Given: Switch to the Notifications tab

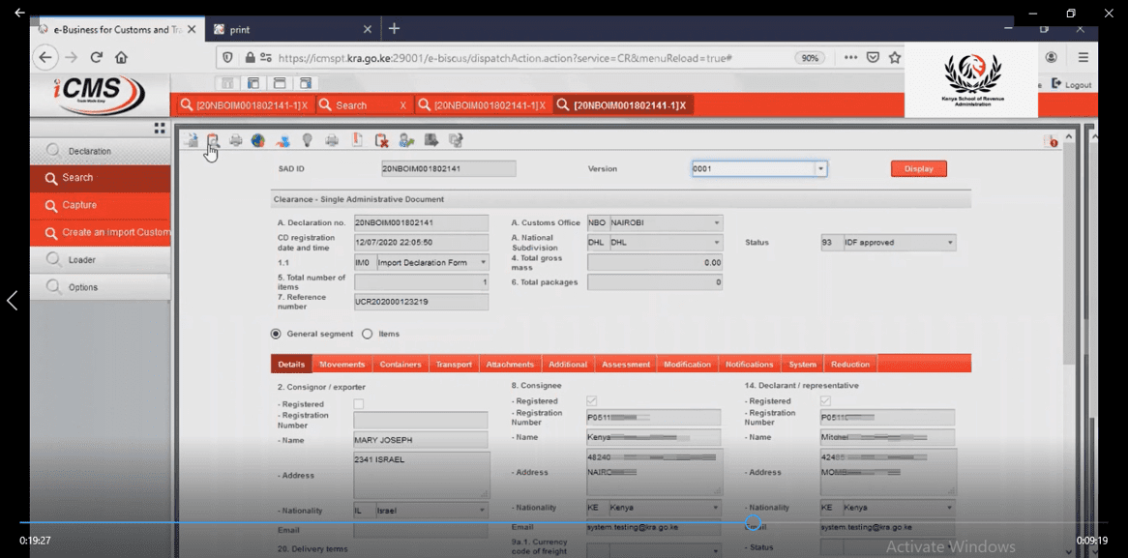Looking at the screenshot, I should coord(749,364).
